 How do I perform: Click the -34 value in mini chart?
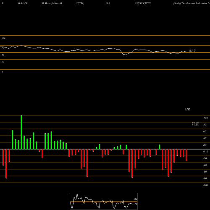[135, 199]
